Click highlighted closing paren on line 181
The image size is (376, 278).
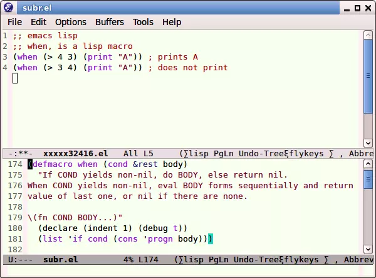pyautogui.click(x=211, y=239)
